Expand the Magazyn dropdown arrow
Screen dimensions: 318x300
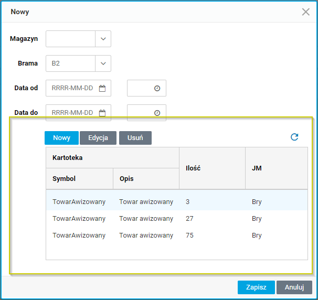[x=103, y=39]
